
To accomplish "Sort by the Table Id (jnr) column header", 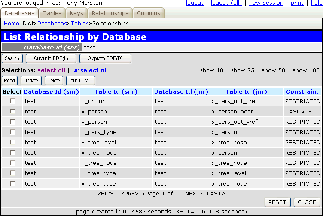I will click(x=246, y=91).
